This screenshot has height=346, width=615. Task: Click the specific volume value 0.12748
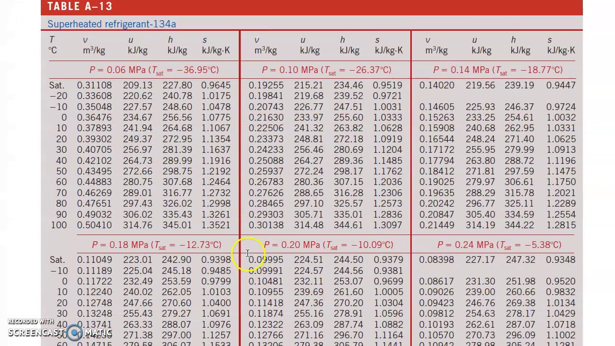coord(94,303)
